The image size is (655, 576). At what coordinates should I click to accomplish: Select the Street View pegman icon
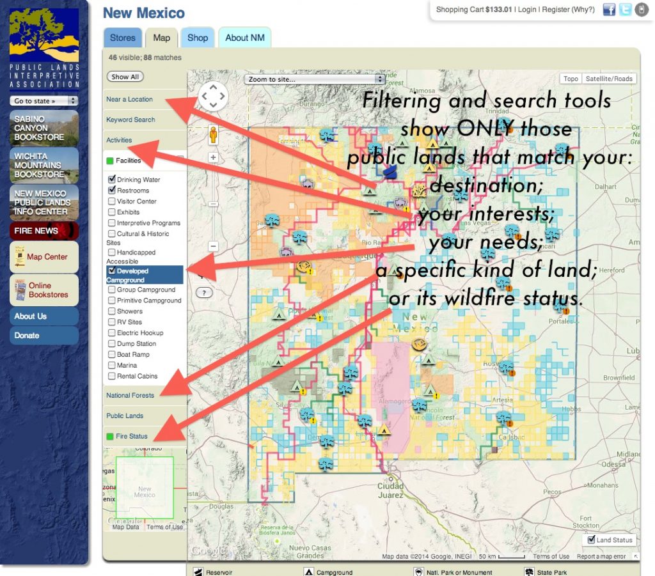tap(212, 135)
